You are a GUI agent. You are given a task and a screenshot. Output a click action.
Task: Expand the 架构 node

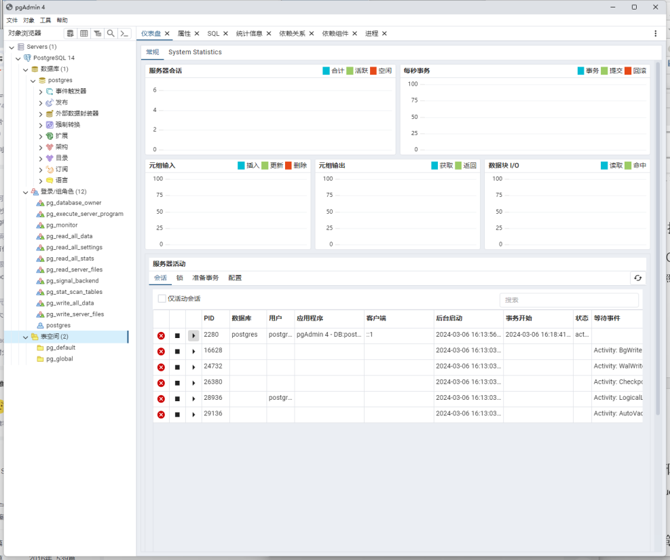pos(41,147)
